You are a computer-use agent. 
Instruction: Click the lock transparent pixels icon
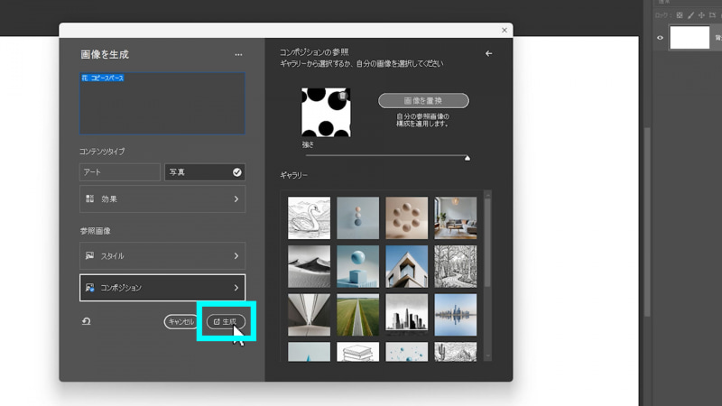680,15
